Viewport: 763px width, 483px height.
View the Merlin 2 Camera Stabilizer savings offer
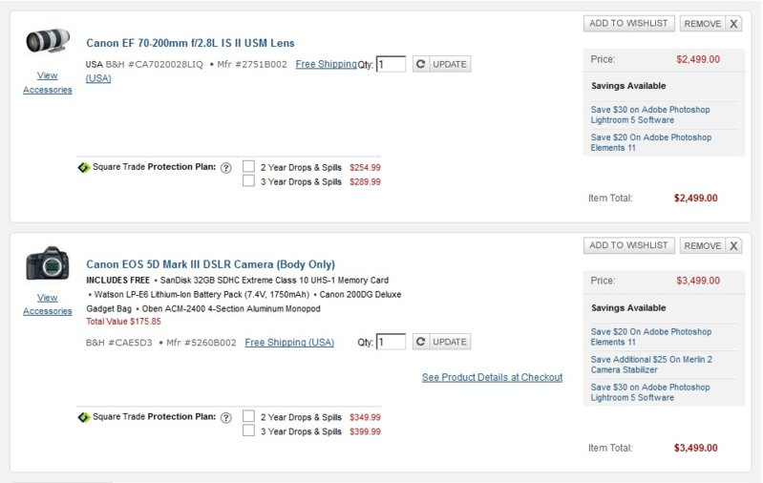tap(651, 364)
